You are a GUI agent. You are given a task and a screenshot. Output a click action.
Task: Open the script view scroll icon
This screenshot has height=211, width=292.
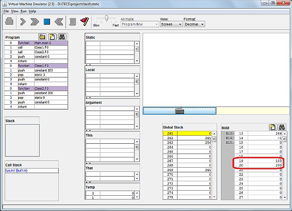pyautogui.click(x=73, y=21)
